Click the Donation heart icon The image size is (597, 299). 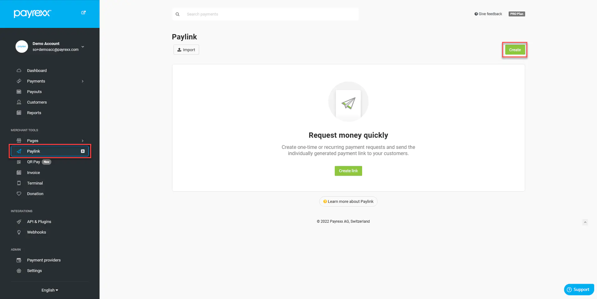point(19,194)
